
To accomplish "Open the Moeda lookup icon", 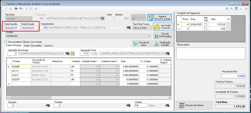I will pos(167,105).
